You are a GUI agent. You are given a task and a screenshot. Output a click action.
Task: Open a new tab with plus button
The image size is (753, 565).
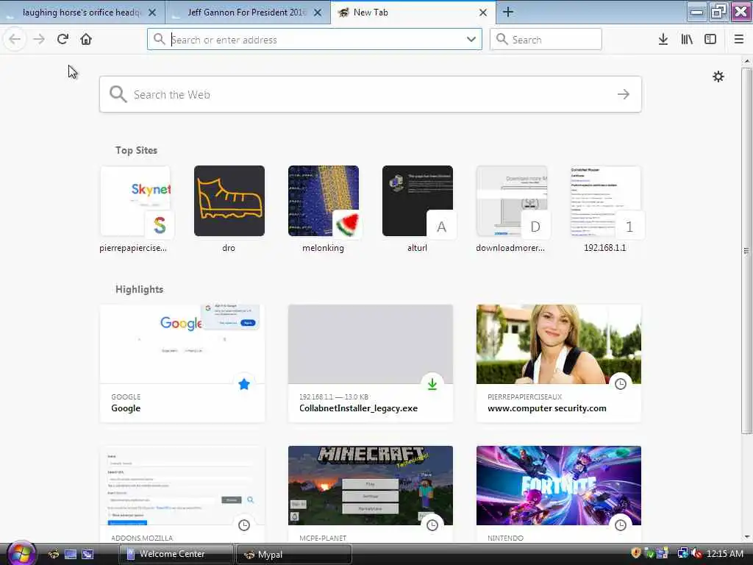point(508,13)
